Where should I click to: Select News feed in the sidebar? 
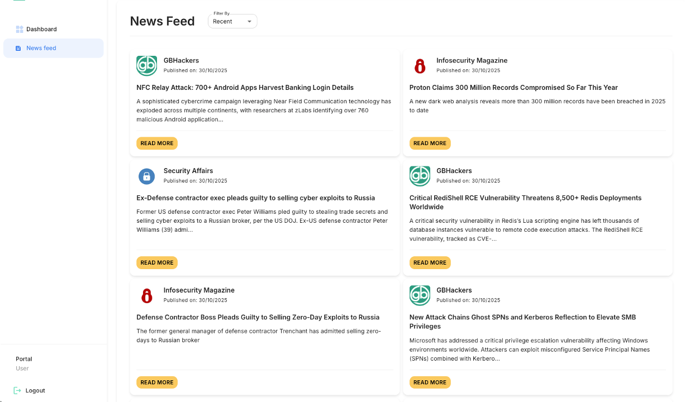[x=41, y=48]
